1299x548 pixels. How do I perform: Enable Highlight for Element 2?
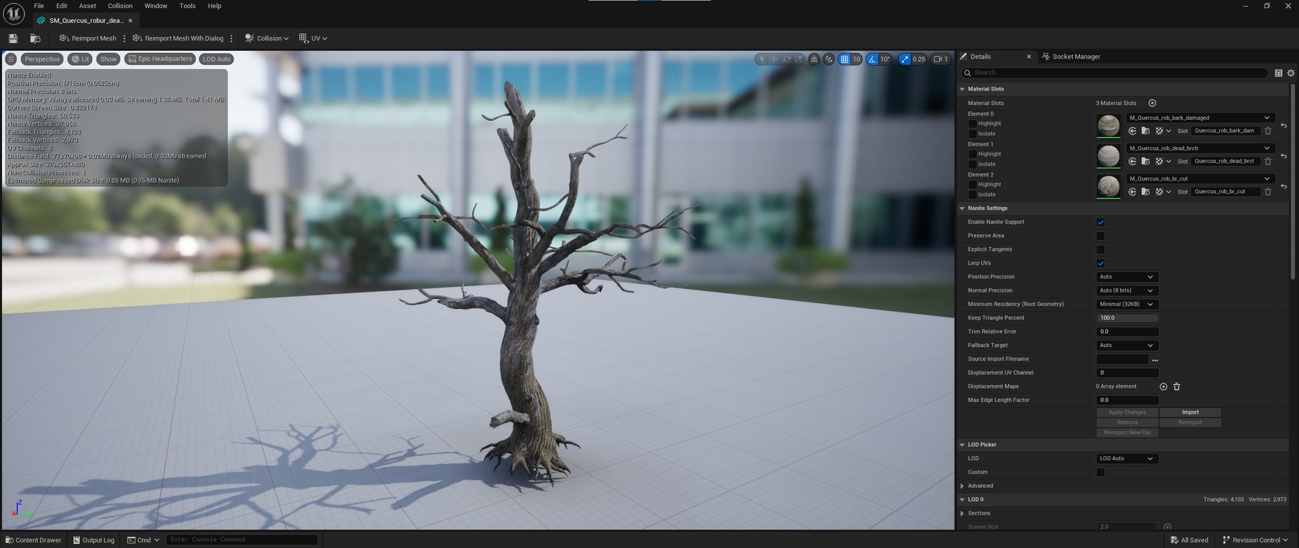pyautogui.click(x=972, y=185)
